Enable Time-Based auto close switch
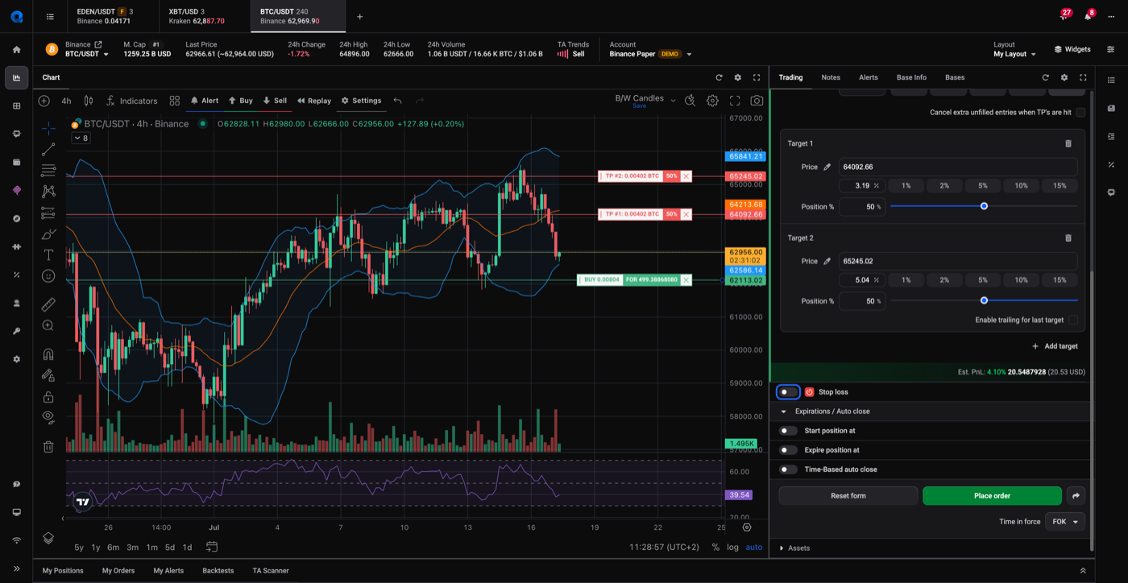Screen dimensions: 1128x583 (x=788, y=469)
